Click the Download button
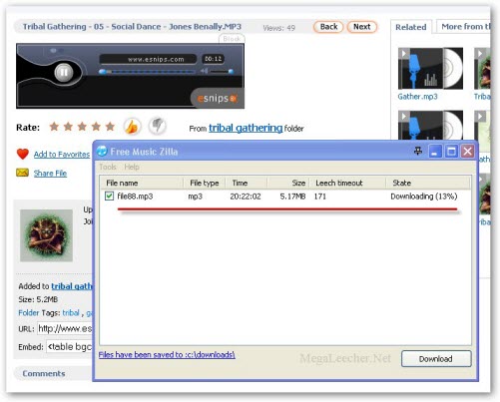Screen dimensions: 500x402 click(x=436, y=359)
